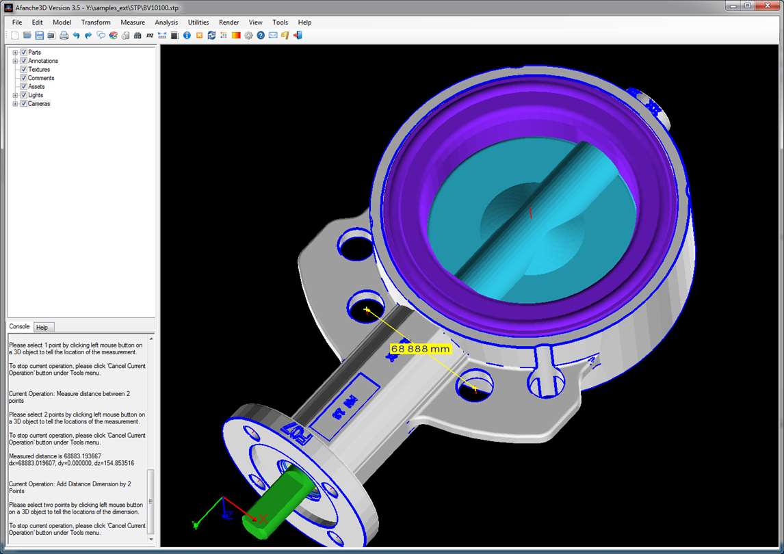
Task: Click the black square render icon
Action: [174, 35]
